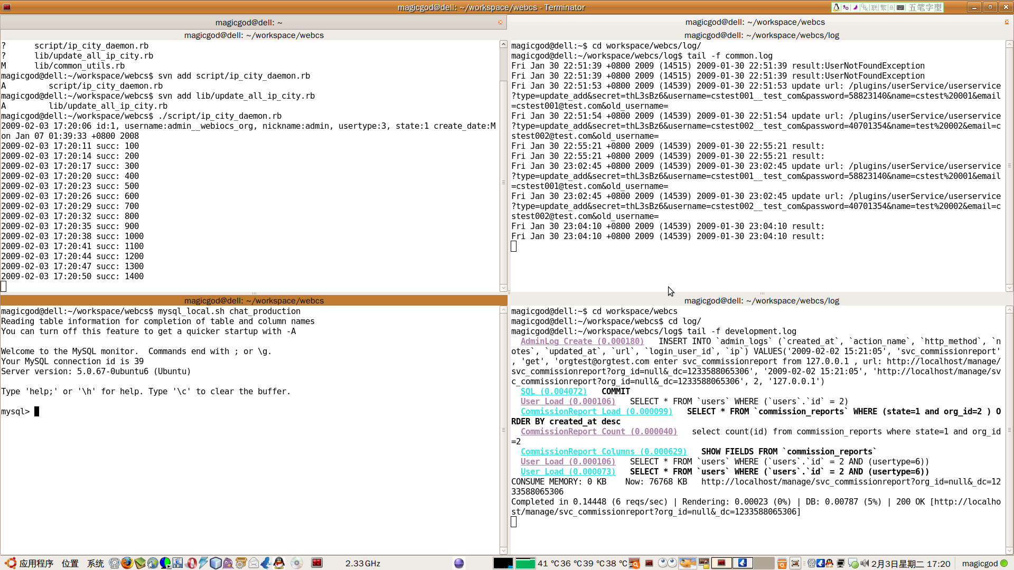Open the 位置 Places menu

coord(70,563)
